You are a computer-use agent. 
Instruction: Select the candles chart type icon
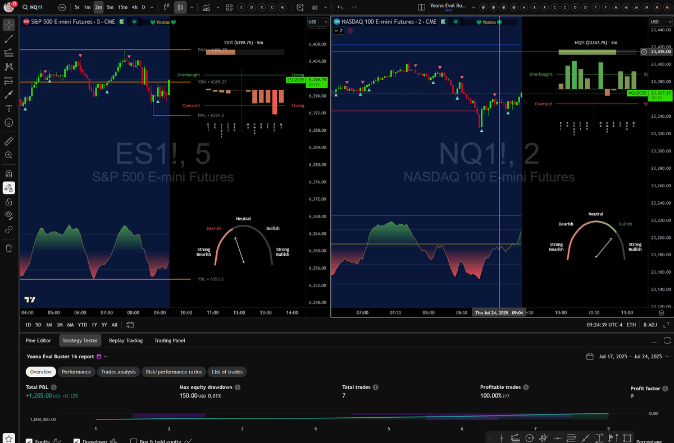180,8
